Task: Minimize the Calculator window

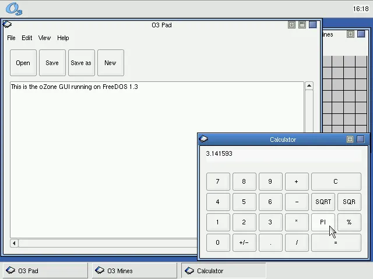Action: (350, 139)
